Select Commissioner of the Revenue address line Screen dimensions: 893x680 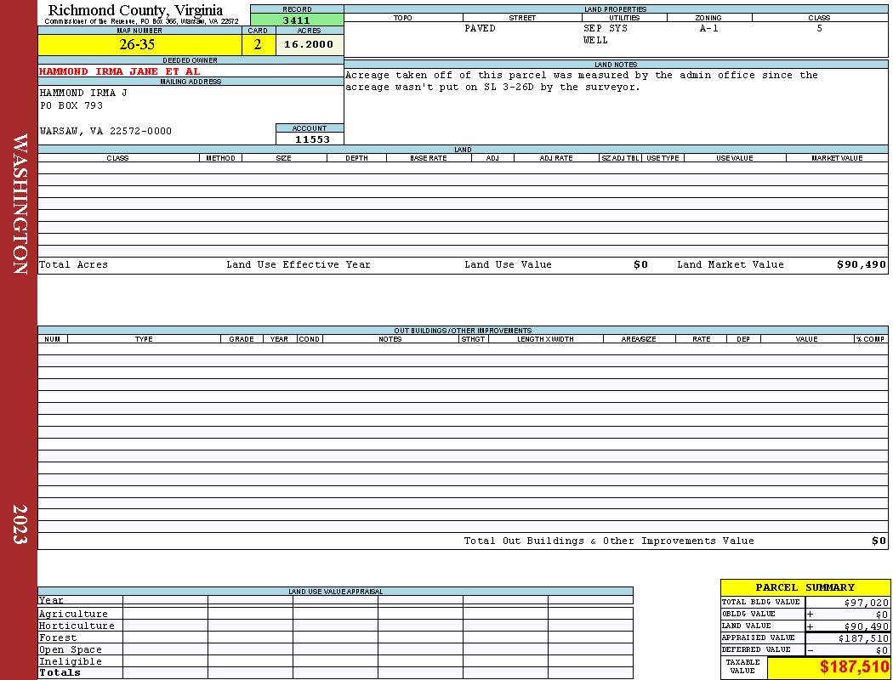pyautogui.click(x=141, y=21)
